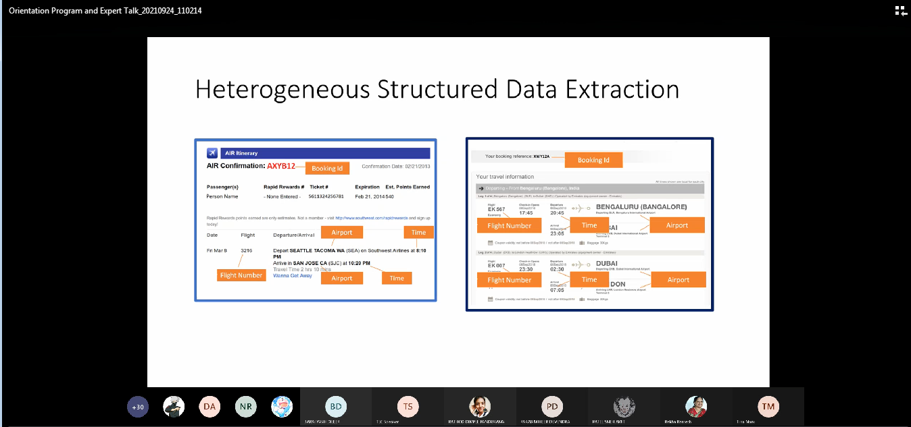Select the NR participant avatar
This screenshot has width=911, height=427.
pos(245,407)
